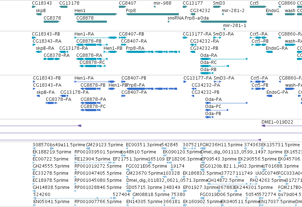Select the SmD3 gene glyph

point(217,7)
